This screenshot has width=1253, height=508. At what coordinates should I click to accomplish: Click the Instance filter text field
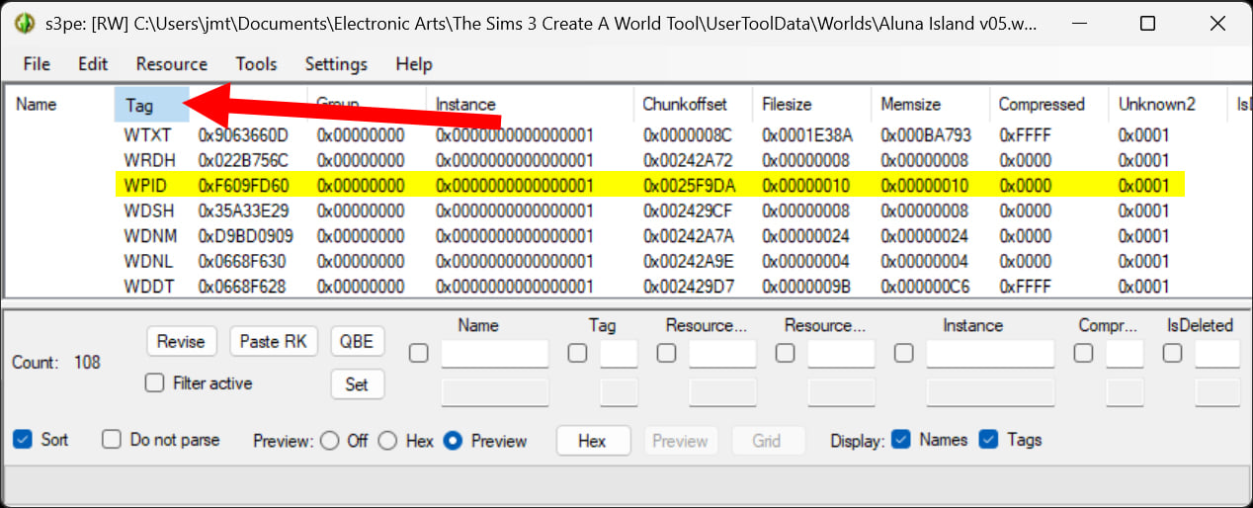(990, 354)
